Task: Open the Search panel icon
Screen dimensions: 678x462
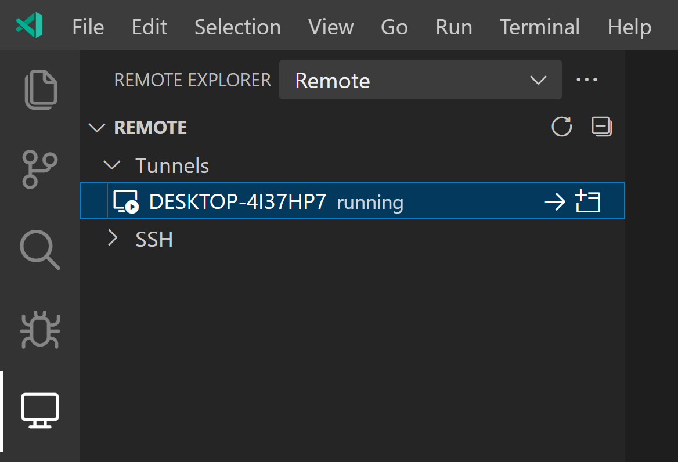Action: 39,250
